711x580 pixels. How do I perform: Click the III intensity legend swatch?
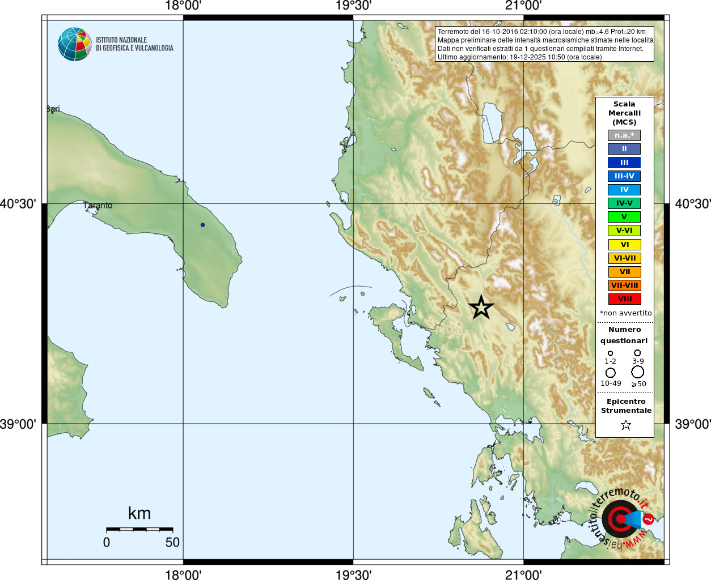point(624,163)
